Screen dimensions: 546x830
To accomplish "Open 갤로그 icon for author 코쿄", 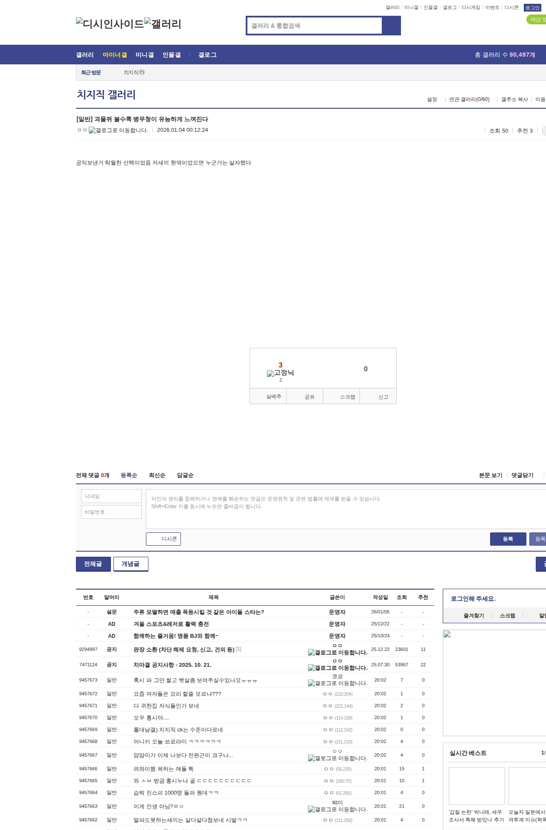I will [337, 683].
